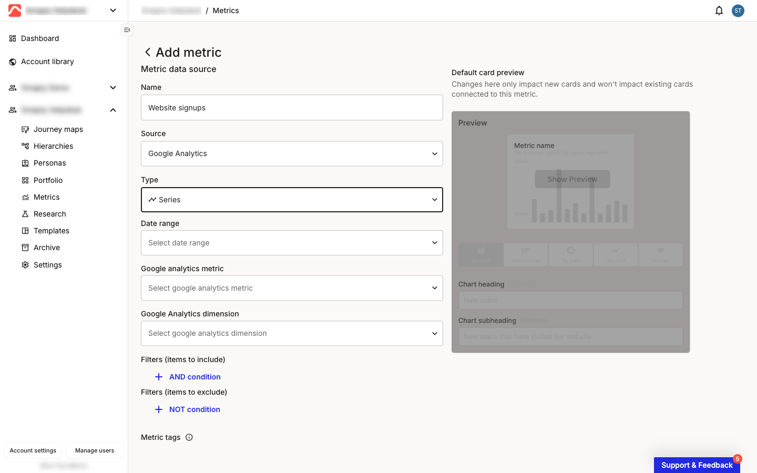Open the Type dropdown showing Series
The image size is (757, 473).
(292, 200)
